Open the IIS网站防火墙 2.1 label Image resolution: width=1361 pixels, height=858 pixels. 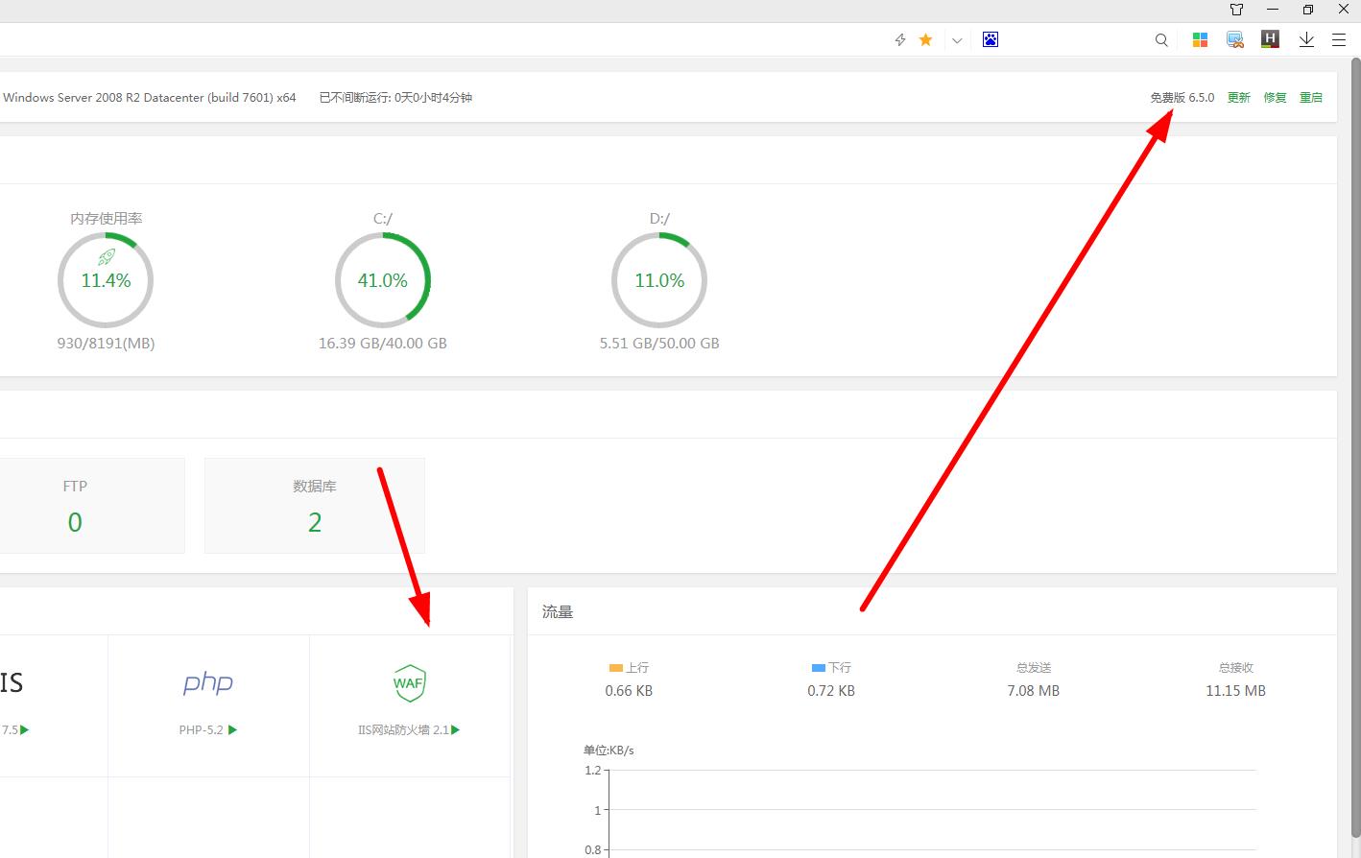click(x=404, y=729)
